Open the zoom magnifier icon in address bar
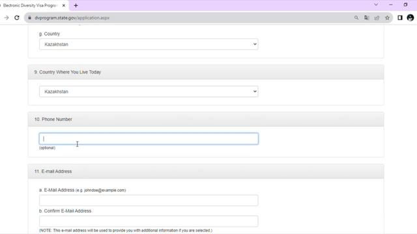The width and height of the screenshot is (417, 234). click(x=356, y=18)
